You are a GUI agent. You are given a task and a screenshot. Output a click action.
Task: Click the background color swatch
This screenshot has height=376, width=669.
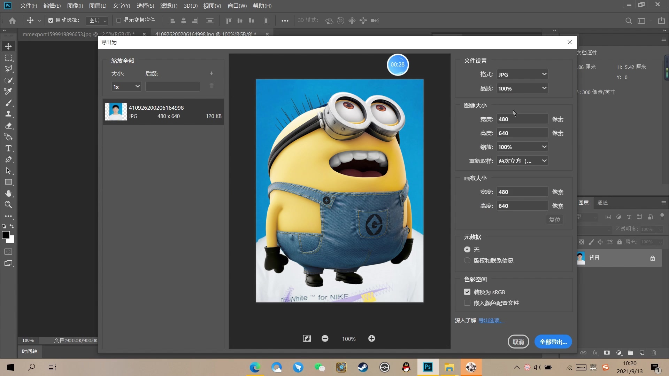tap(12, 240)
